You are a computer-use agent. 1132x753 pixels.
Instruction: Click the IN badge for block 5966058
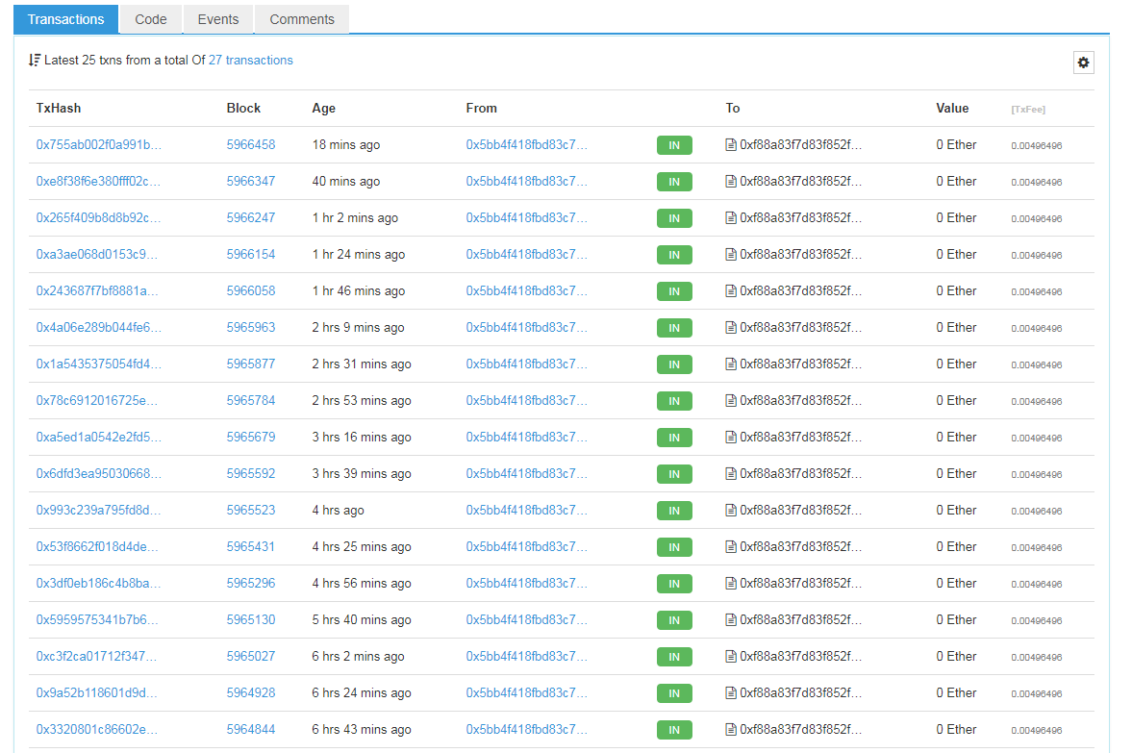click(674, 291)
